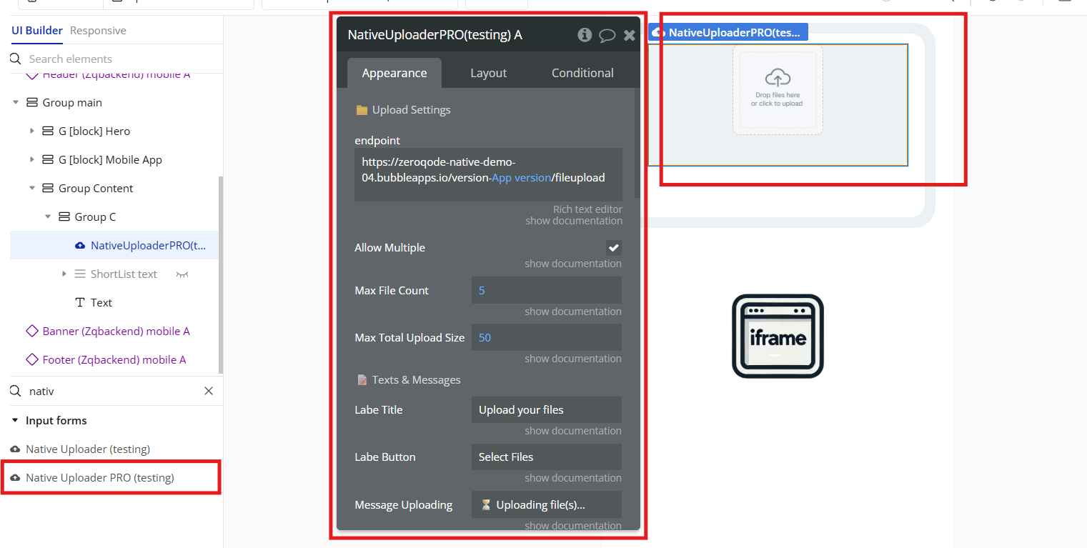The width and height of the screenshot is (1087, 548).
Task: Click the cloud icon of NativeUploaderPRO tree row
Action: click(80, 246)
